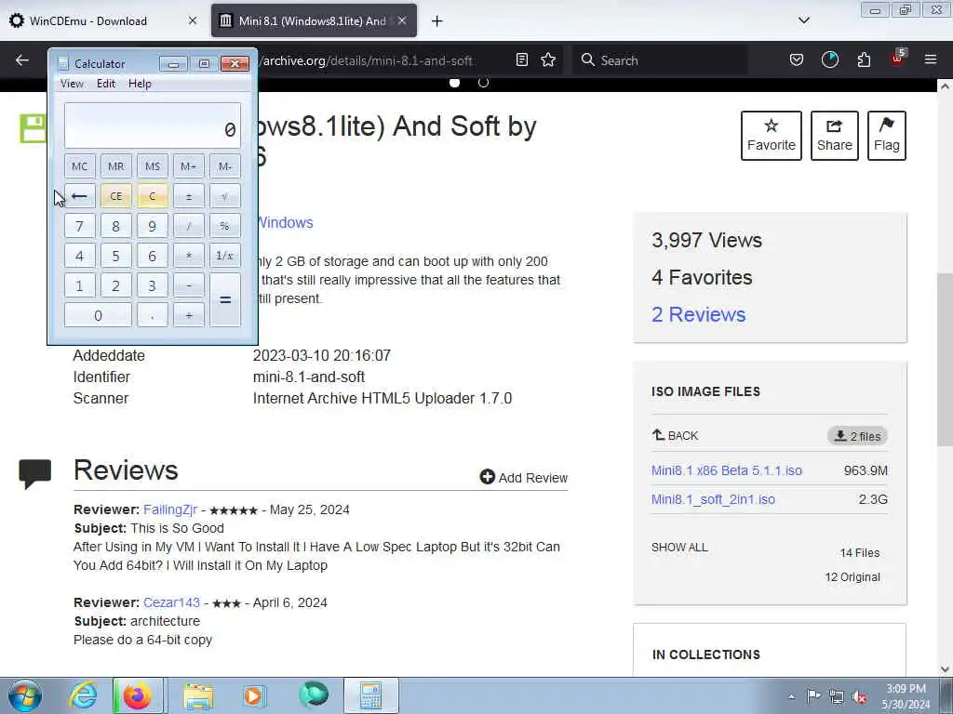Image resolution: width=953 pixels, height=714 pixels.
Task: Click the Search box in Firefox toolbar
Action: [x=660, y=60]
